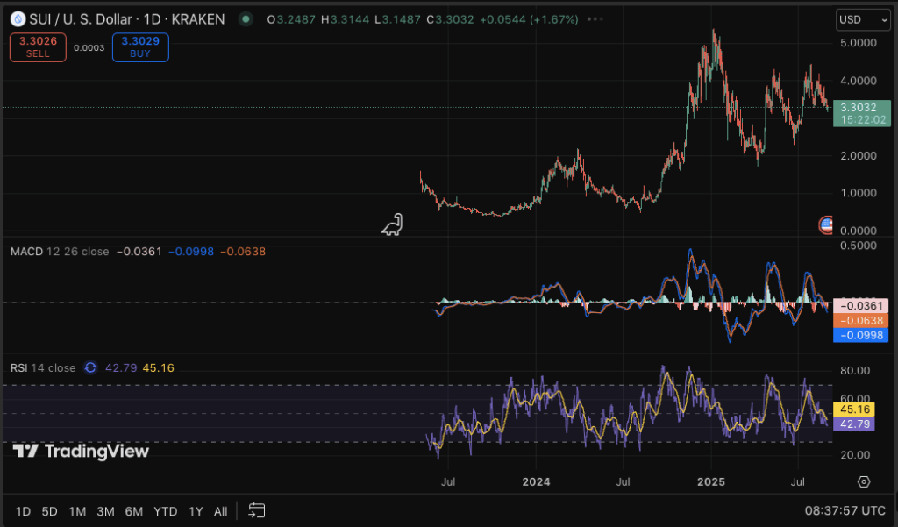The height and width of the screenshot is (527, 898).
Task: Click the broker icon on the chart's right edge
Action: coord(825,225)
